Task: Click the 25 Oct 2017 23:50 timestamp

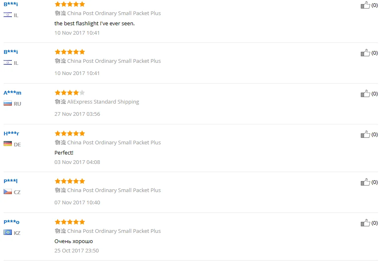Action: (77, 251)
